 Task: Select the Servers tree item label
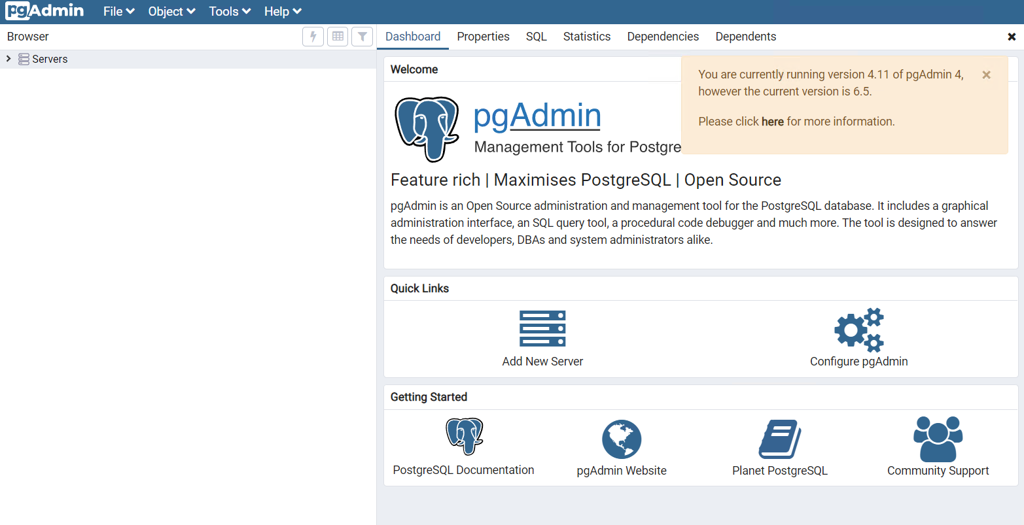[50, 59]
